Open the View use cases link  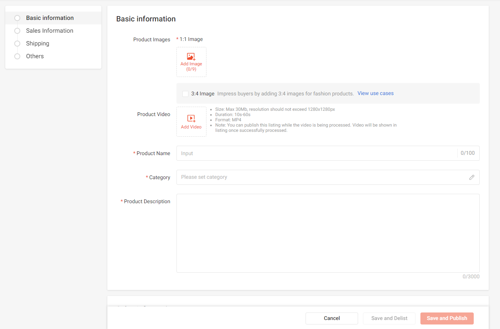point(375,94)
